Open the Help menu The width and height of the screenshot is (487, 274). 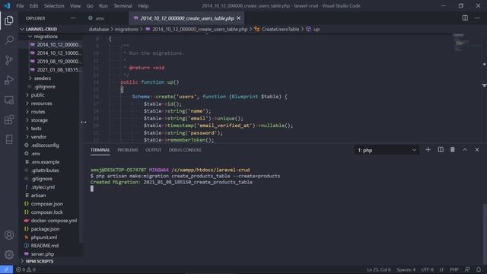[143, 6]
